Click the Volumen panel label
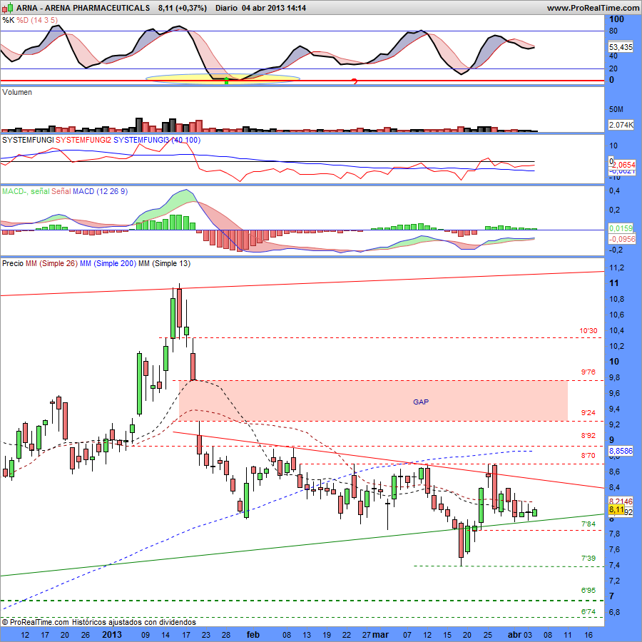Screen dimensions: 642x642 pyautogui.click(x=17, y=92)
